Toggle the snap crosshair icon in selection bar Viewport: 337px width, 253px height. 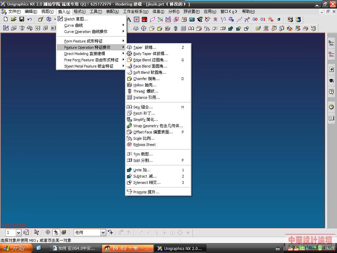click(x=48, y=232)
